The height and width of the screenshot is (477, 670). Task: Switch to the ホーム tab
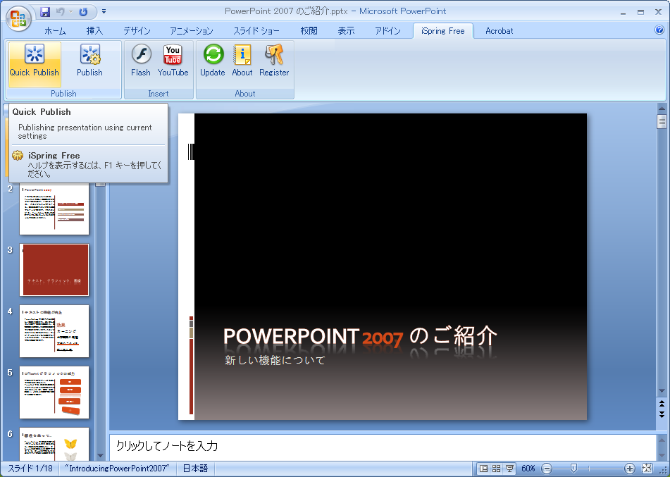[x=55, y=31]
